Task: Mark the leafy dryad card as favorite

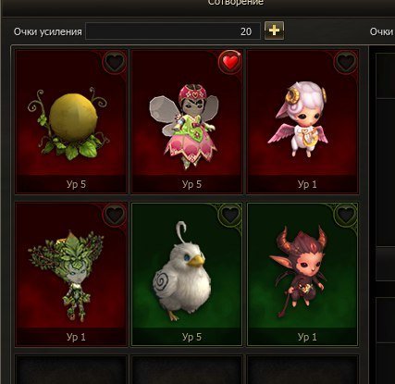Action: (115, 215)
